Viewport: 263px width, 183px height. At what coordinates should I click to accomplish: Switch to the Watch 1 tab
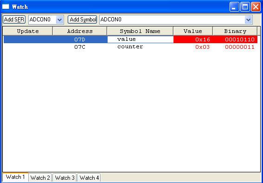(15, 177)
